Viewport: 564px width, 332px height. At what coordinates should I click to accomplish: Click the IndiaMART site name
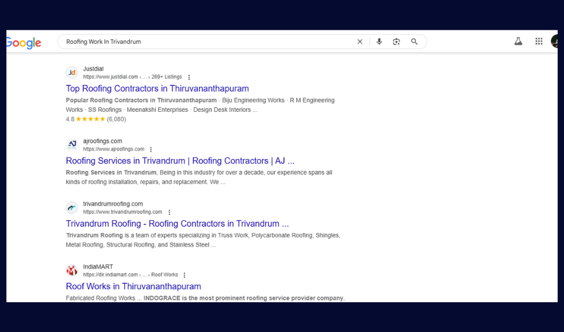pyautogui.click(x=98, y=266)
